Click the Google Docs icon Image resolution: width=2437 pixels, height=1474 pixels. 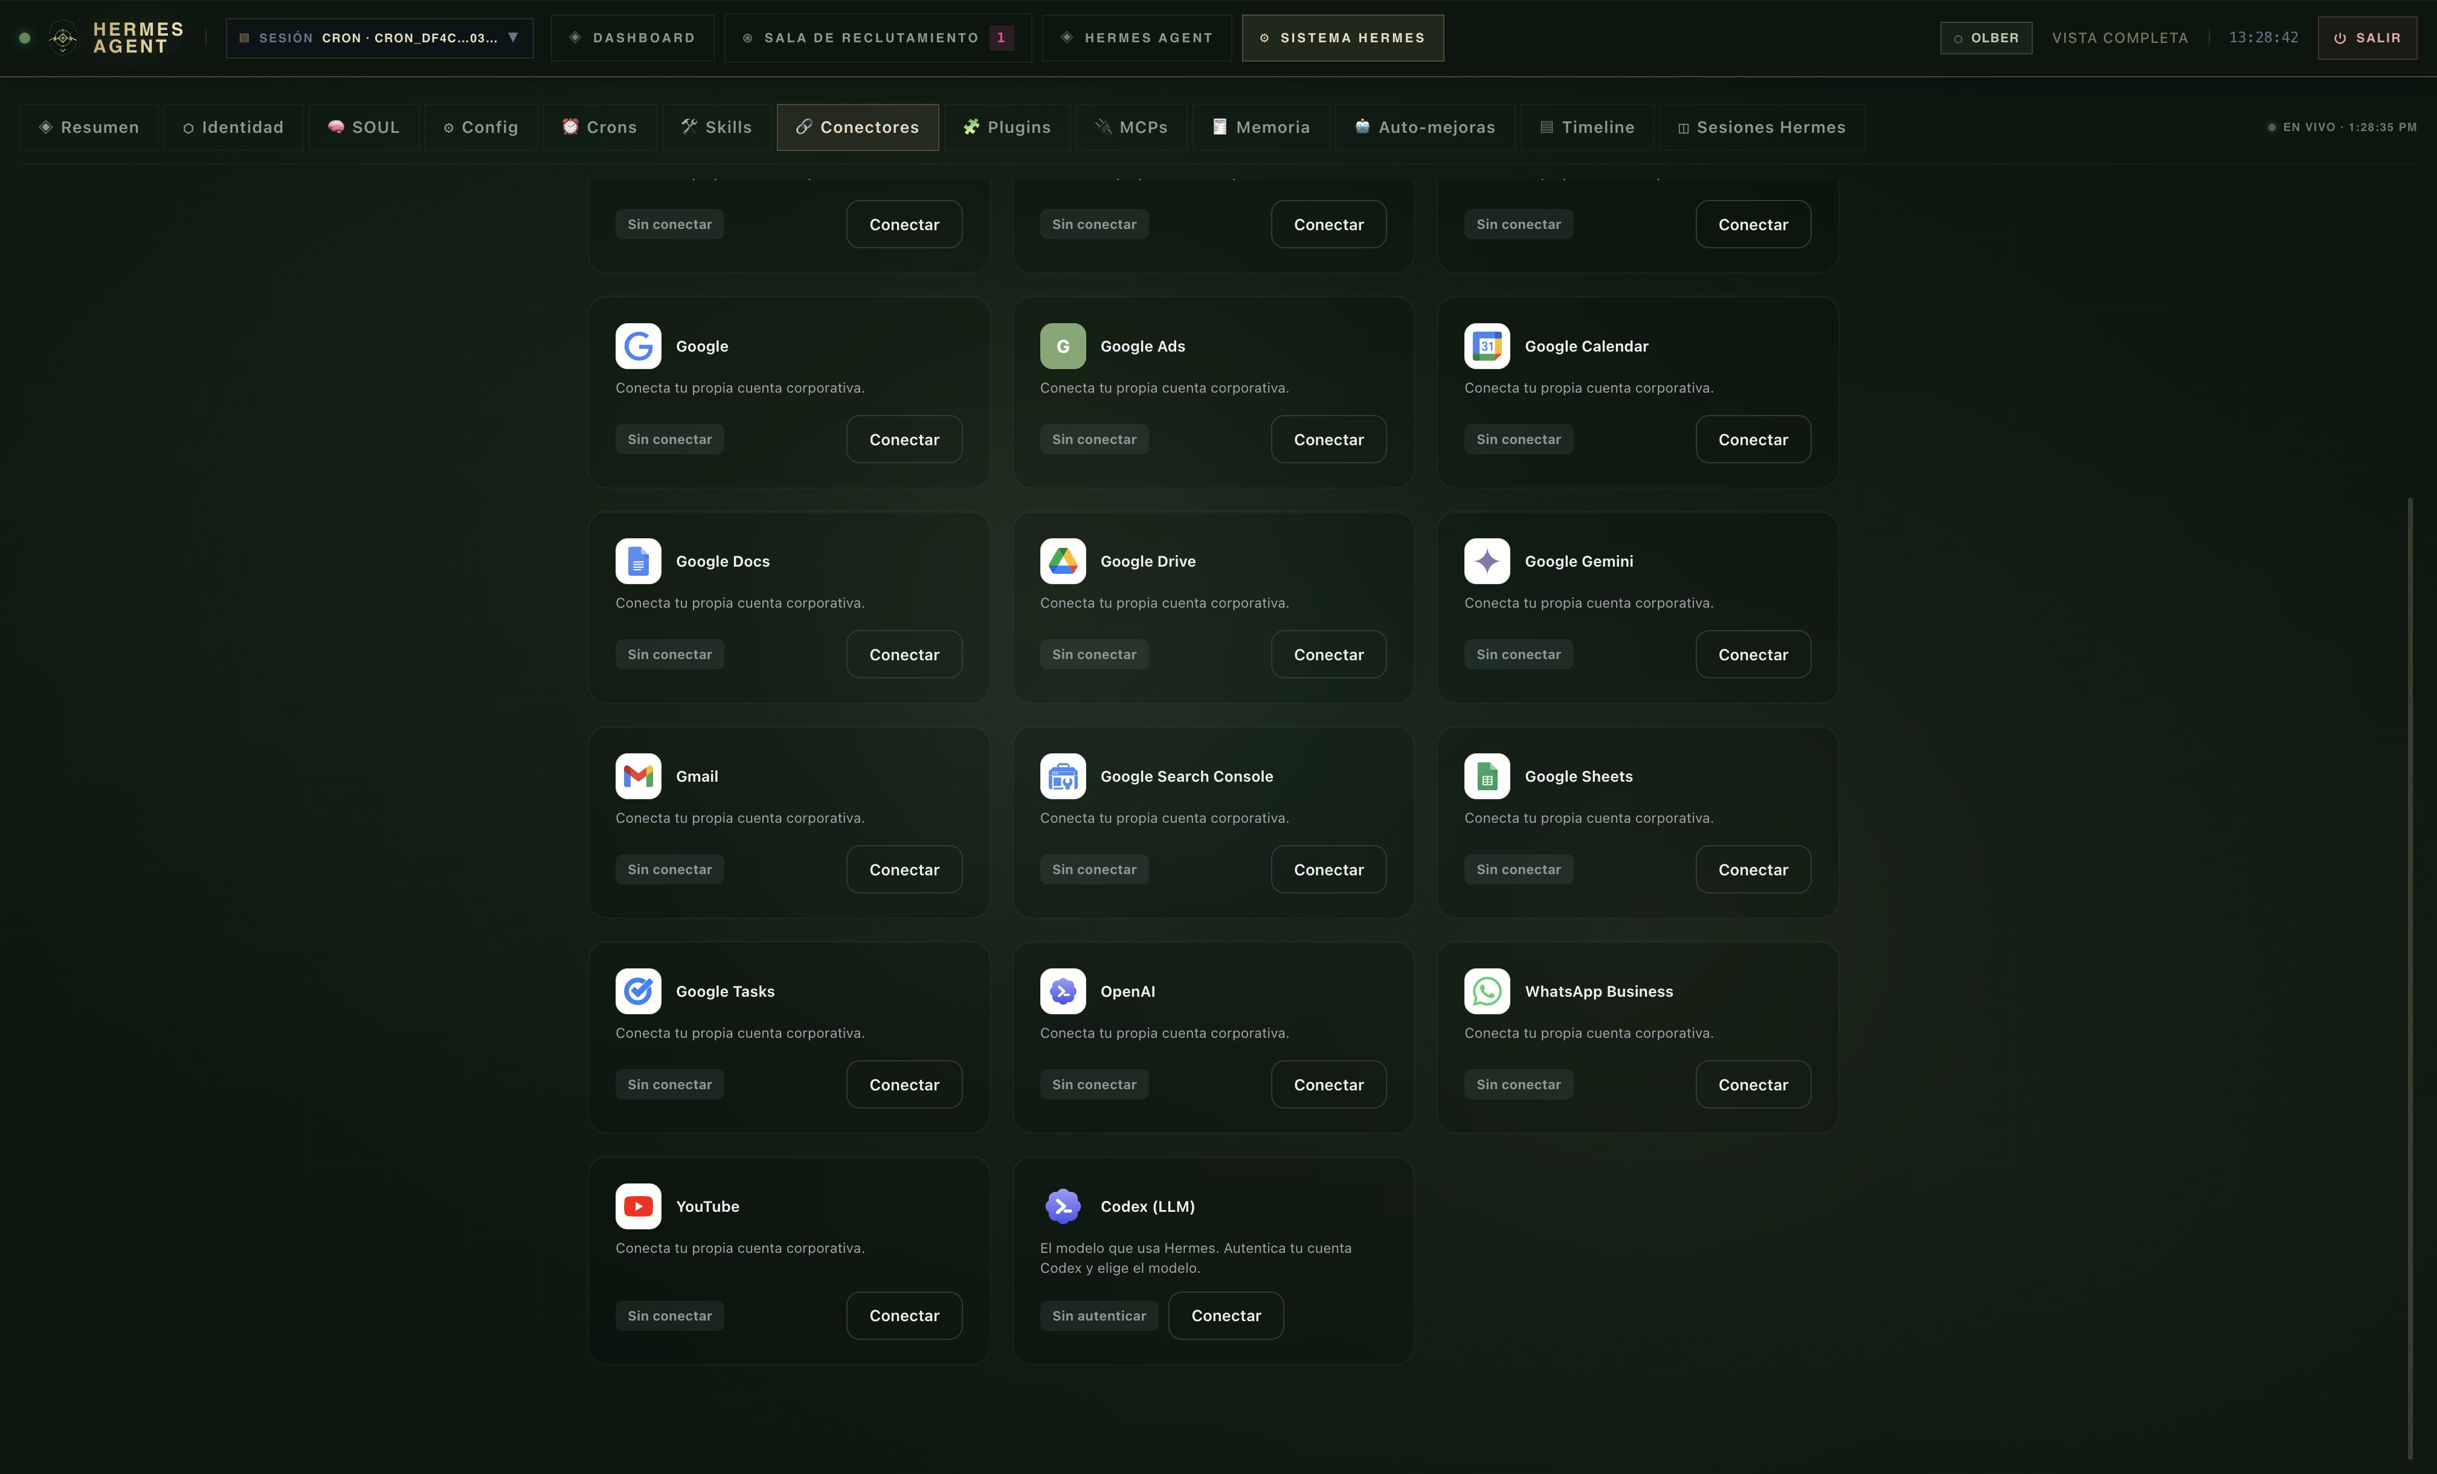click(x=638, y=561)
